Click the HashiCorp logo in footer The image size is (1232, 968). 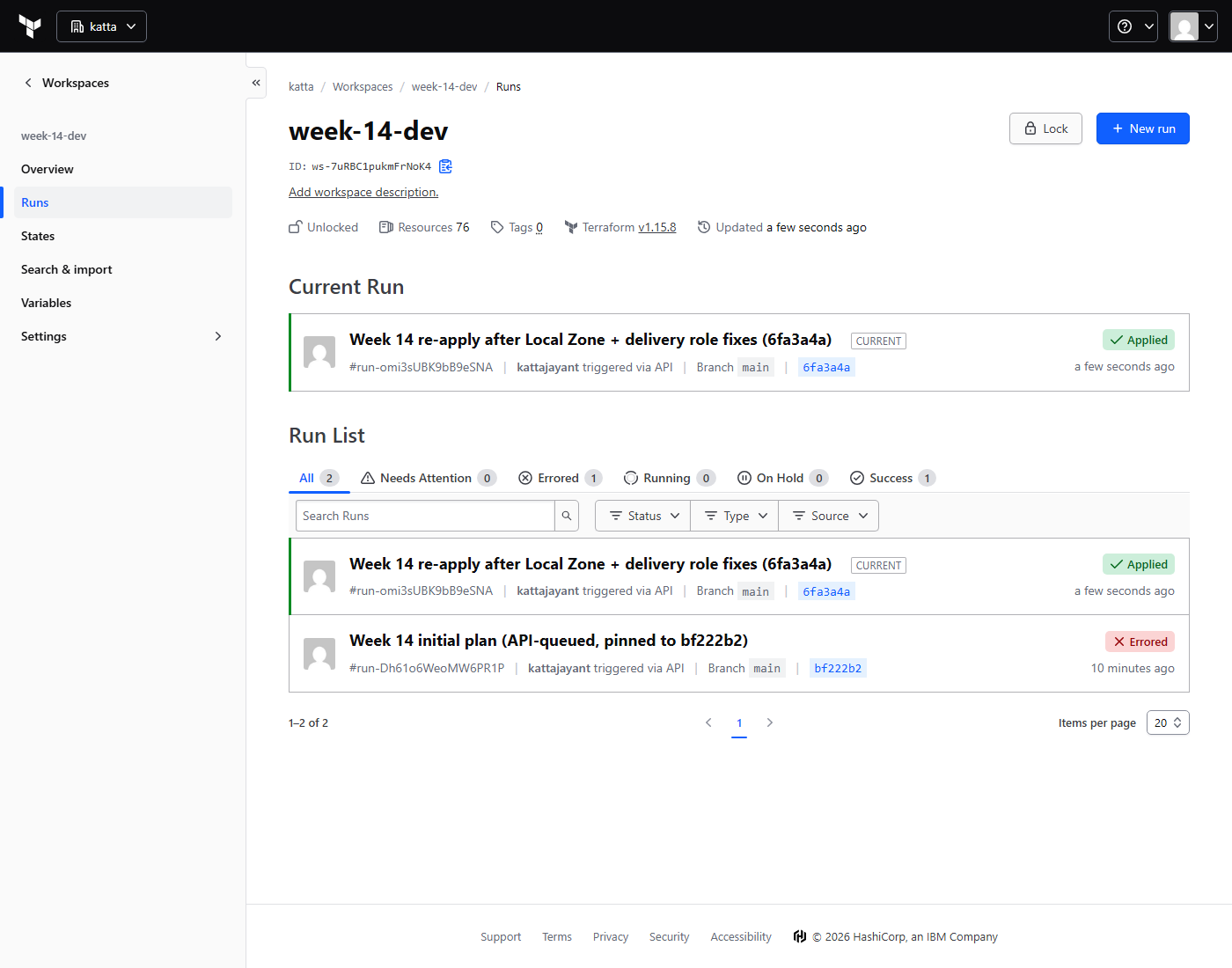pos(800,936)
